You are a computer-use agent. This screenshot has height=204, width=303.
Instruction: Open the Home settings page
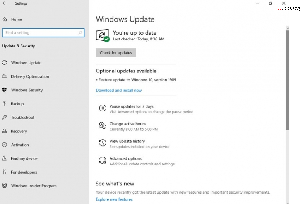pyautogui.click(x=16, y=19)
